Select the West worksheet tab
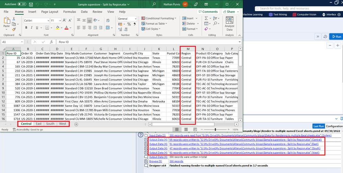Image resolution: width=343 pixels, height=173 pixels. coord(63,124)
